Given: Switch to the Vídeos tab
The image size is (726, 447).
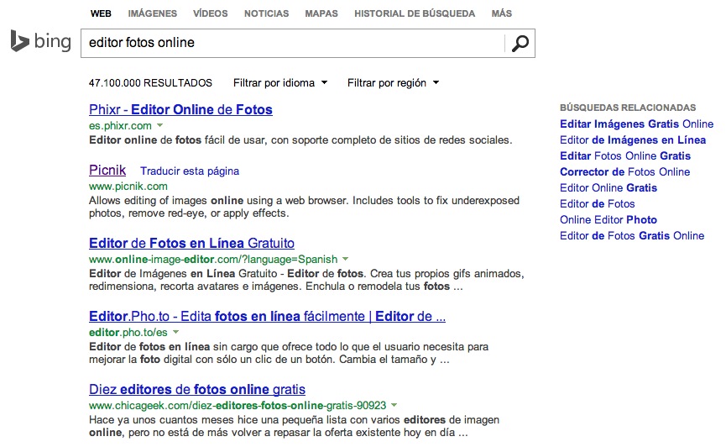Looking at the screenshot, I should click(x=210, y=14).
